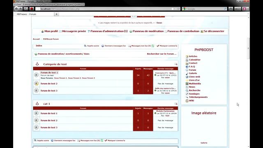Viewport: 263px width, 148px height.
Task: Click the small icon at the right of the cat 1 header
Action: click(176, 104)
